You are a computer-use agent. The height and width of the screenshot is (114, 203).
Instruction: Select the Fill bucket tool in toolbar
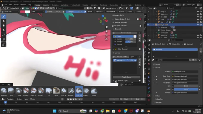4,35
